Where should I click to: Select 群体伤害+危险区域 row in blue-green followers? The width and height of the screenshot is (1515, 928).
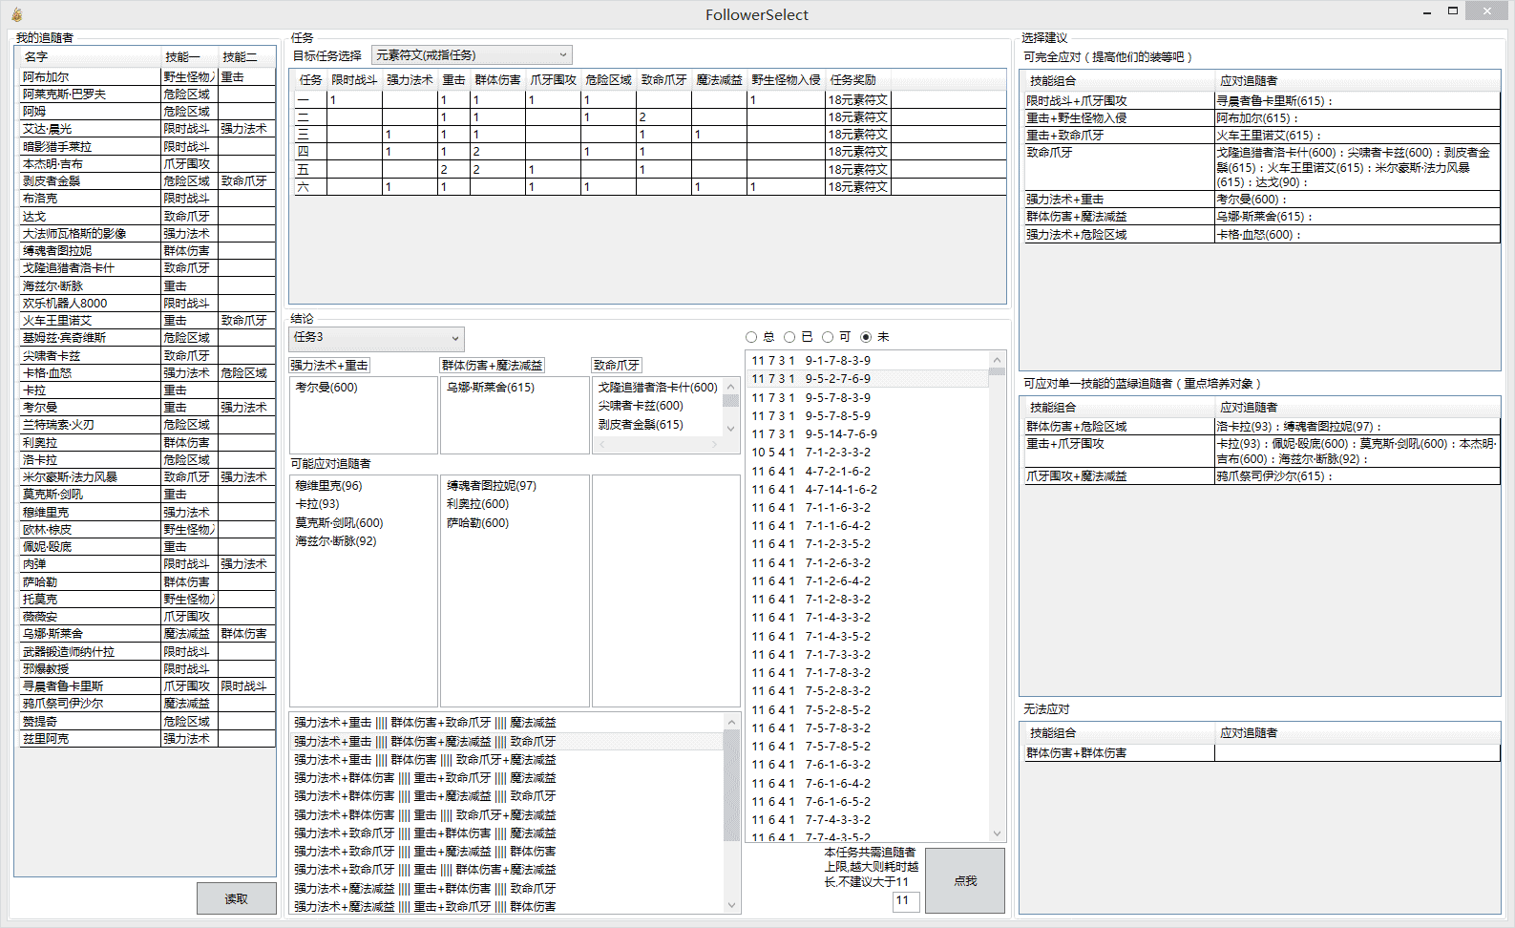[x=1261, y=427]
